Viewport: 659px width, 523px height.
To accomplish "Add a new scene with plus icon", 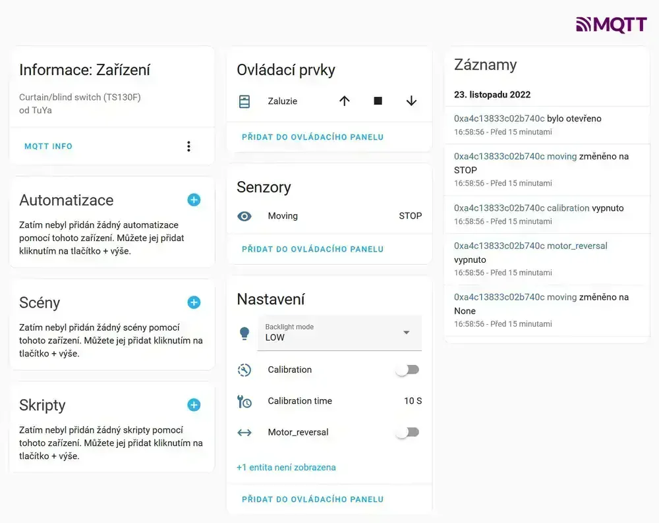I will click(x=194, y=302).
